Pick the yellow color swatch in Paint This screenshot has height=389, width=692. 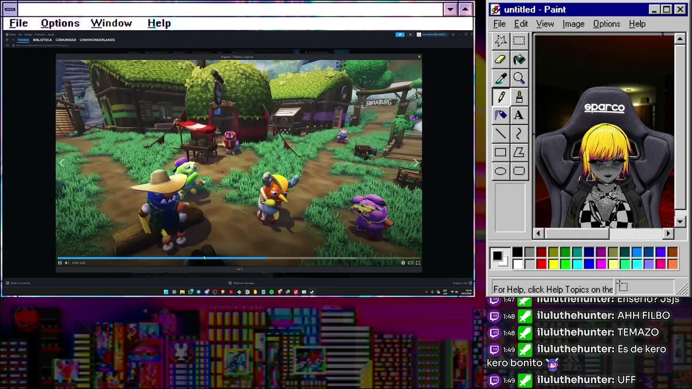pos(553,264)
